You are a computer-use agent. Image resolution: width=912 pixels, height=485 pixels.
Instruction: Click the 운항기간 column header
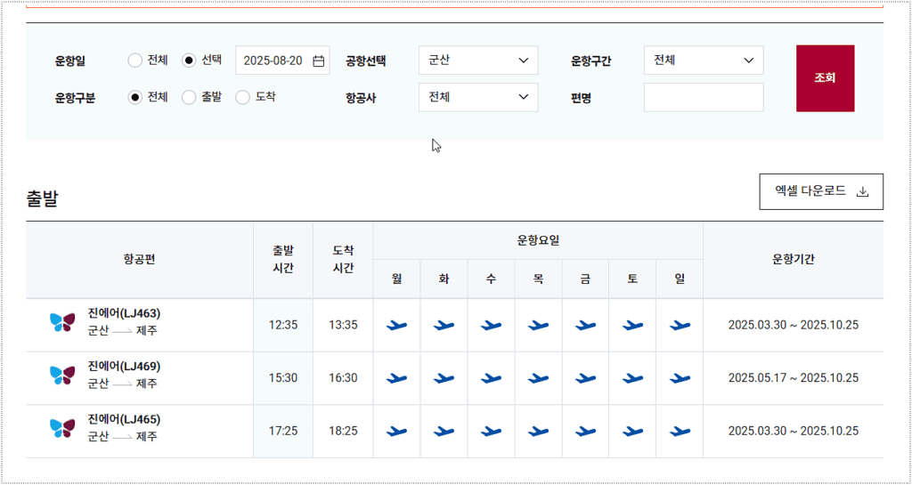pos(794,260)
